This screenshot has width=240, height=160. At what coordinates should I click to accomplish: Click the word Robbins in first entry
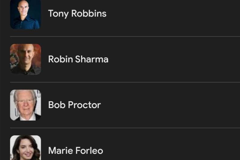[89, 13]
